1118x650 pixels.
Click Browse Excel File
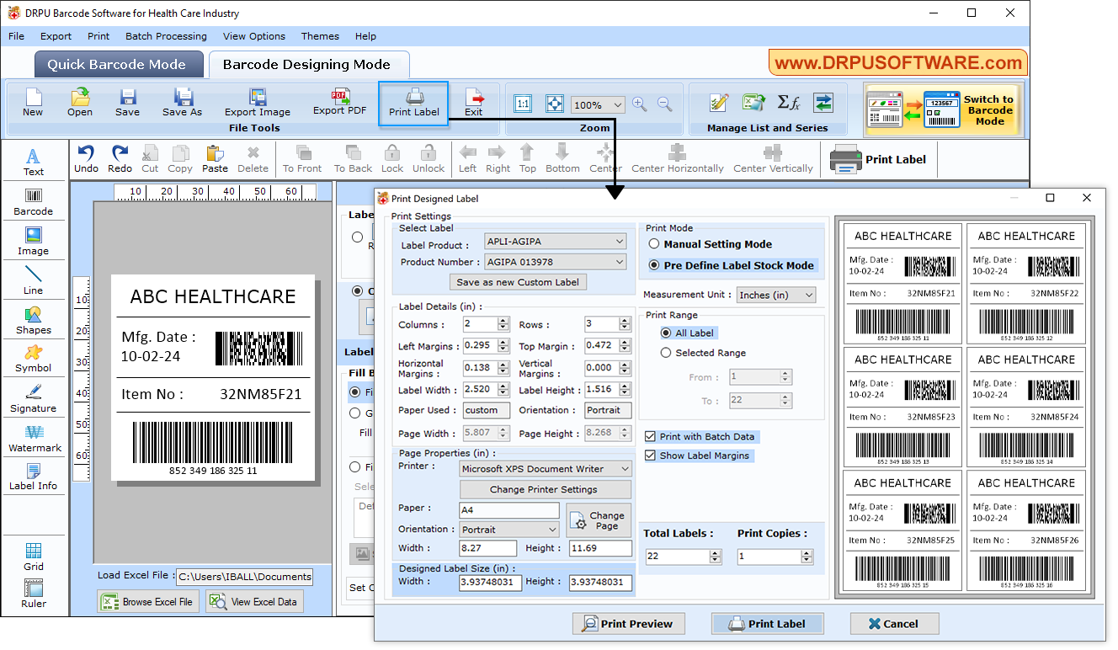pos(148,600)
